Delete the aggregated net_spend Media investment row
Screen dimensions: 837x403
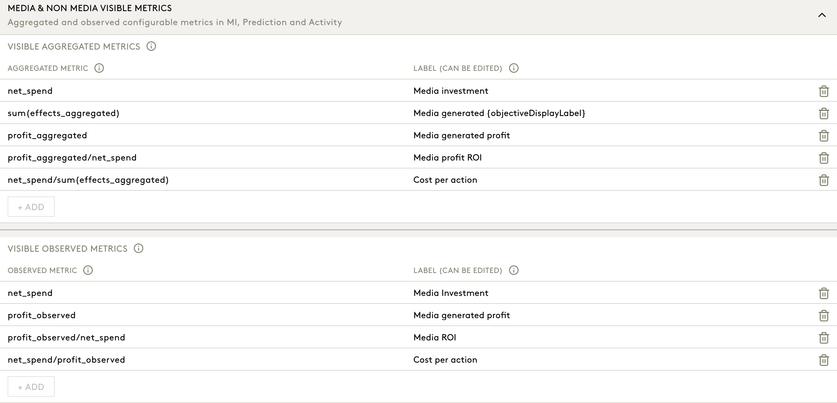[824, 91]
